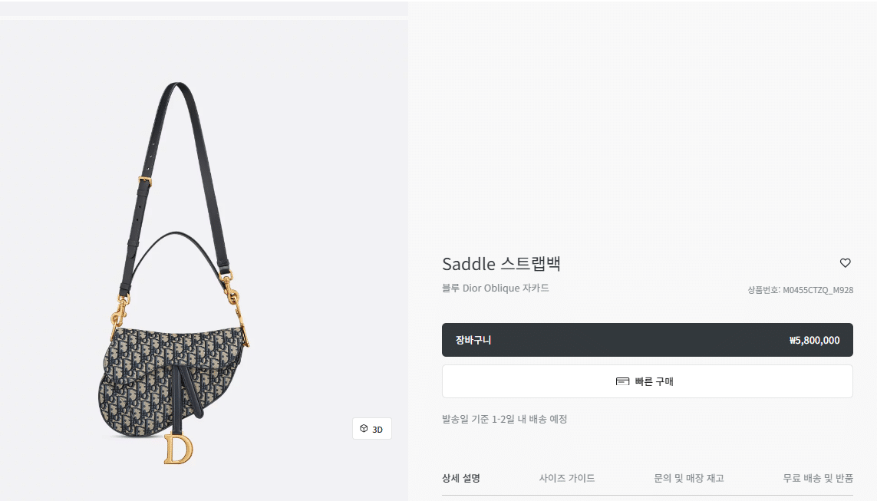This screenshot has width=877, height=501.
Task: Click the Saddle 스트랩백 product title
Action: pos(501,263)
